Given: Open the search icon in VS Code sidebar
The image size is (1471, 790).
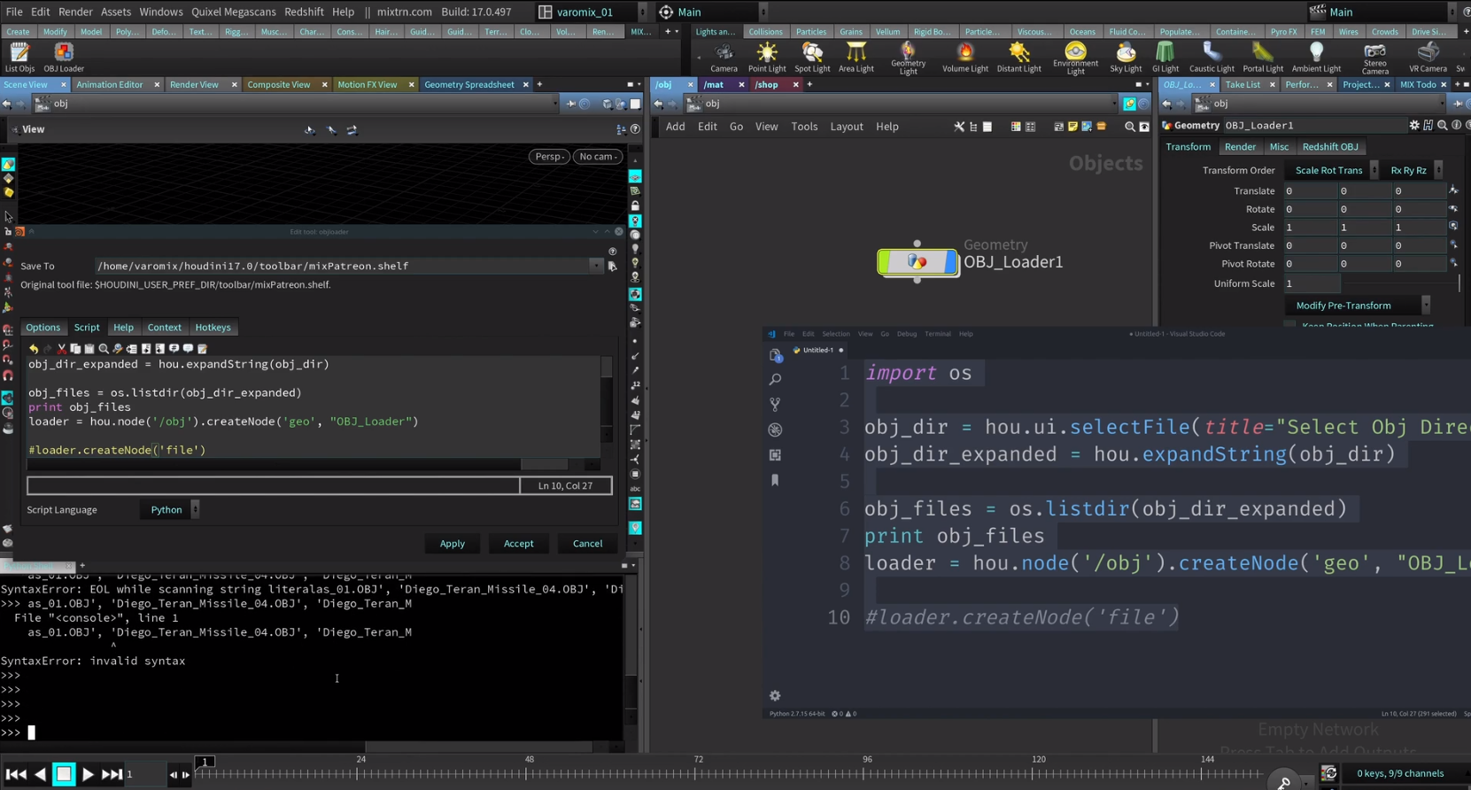Looking at the screenshot, I should point(775,380).
